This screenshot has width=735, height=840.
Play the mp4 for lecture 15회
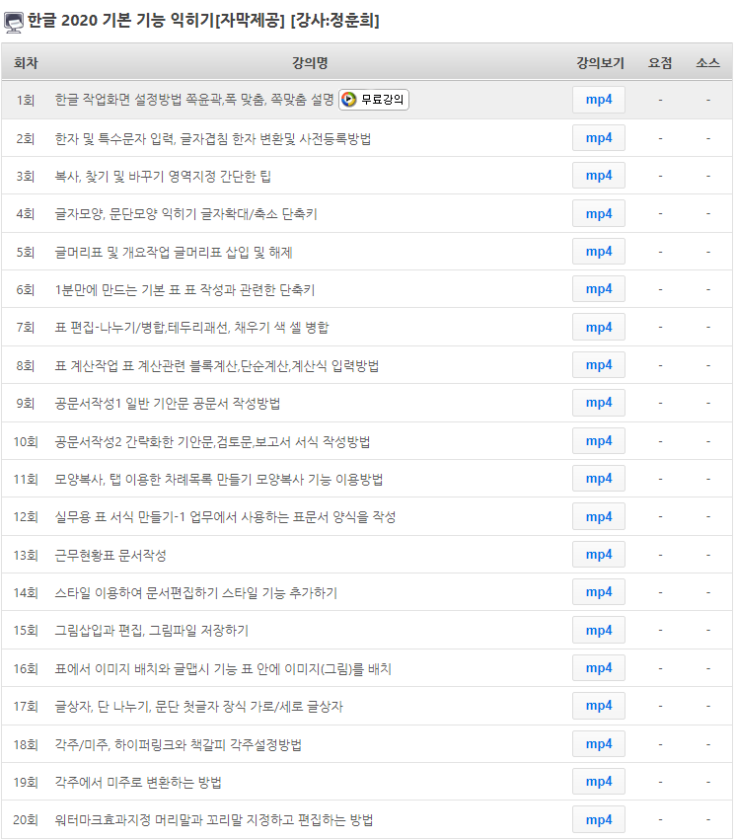(599, 631)
